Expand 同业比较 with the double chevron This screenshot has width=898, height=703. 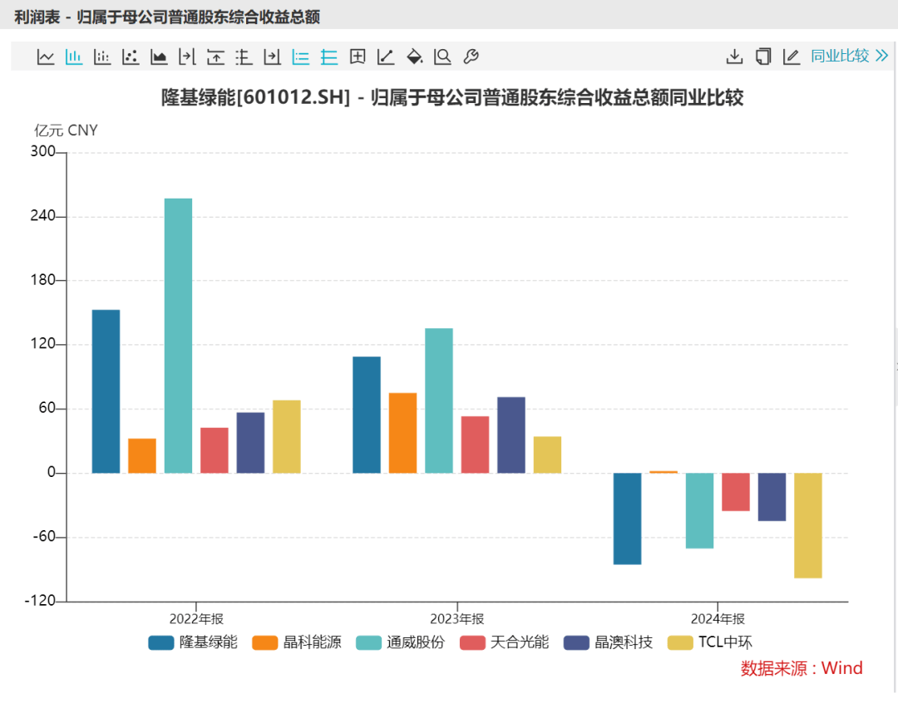pyautogui.click(x=881, y=57)
